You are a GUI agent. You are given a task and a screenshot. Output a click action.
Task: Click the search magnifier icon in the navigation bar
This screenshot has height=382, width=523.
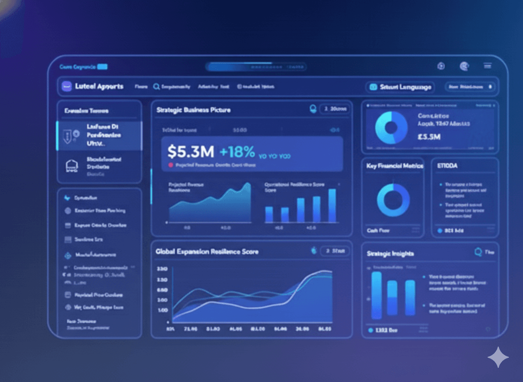[x=156, y=87]
